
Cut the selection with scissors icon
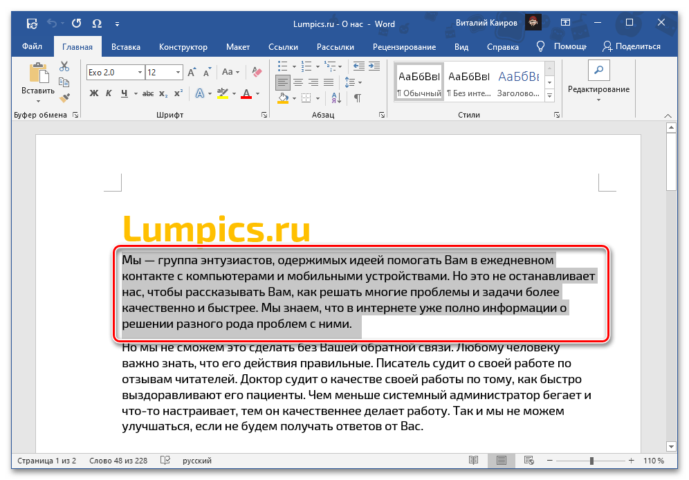tap(64, 66)
